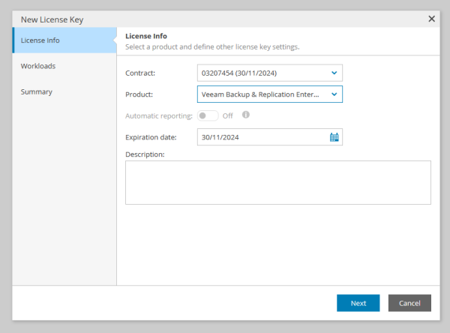Toggle the Automatic reporting switch
The width and height of the screenshot is (450, 333).
pyautogui.click(x=208, y=115)
